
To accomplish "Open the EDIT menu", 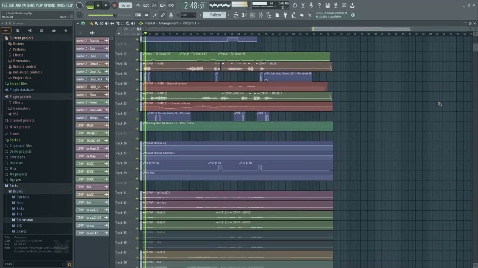I will pos(12,5).
